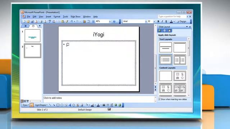Image resolution: width=230 pixels, height=129 pixels.
Task: Toggle Underline formatting
Action: pyautogui.click(x=166, y=21)
